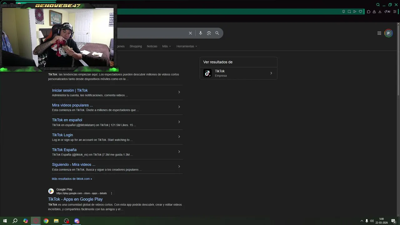Open the browser profile person icon
This screenshot has height=225, width=400.
coord(374,12)
